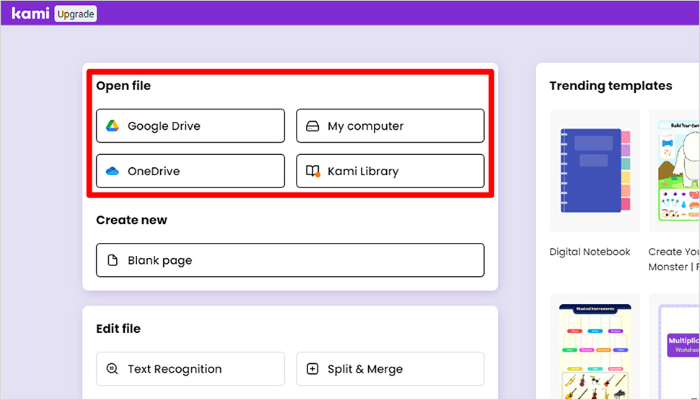The height and width of the screenshot is (400, 700).
Task: Open the Multiplication worksheet template thumbnail
Action: click(x=675, y=347)
